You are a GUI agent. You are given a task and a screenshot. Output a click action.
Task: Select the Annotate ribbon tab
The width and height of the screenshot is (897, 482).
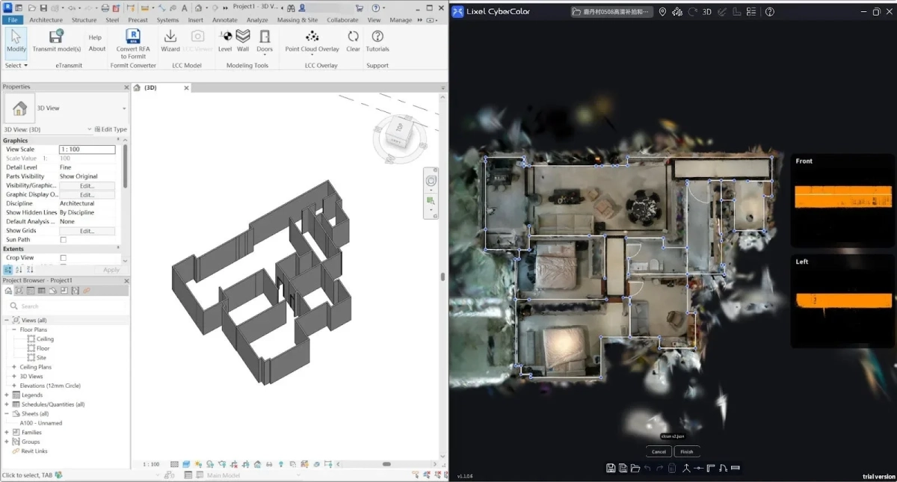(224, 20)
